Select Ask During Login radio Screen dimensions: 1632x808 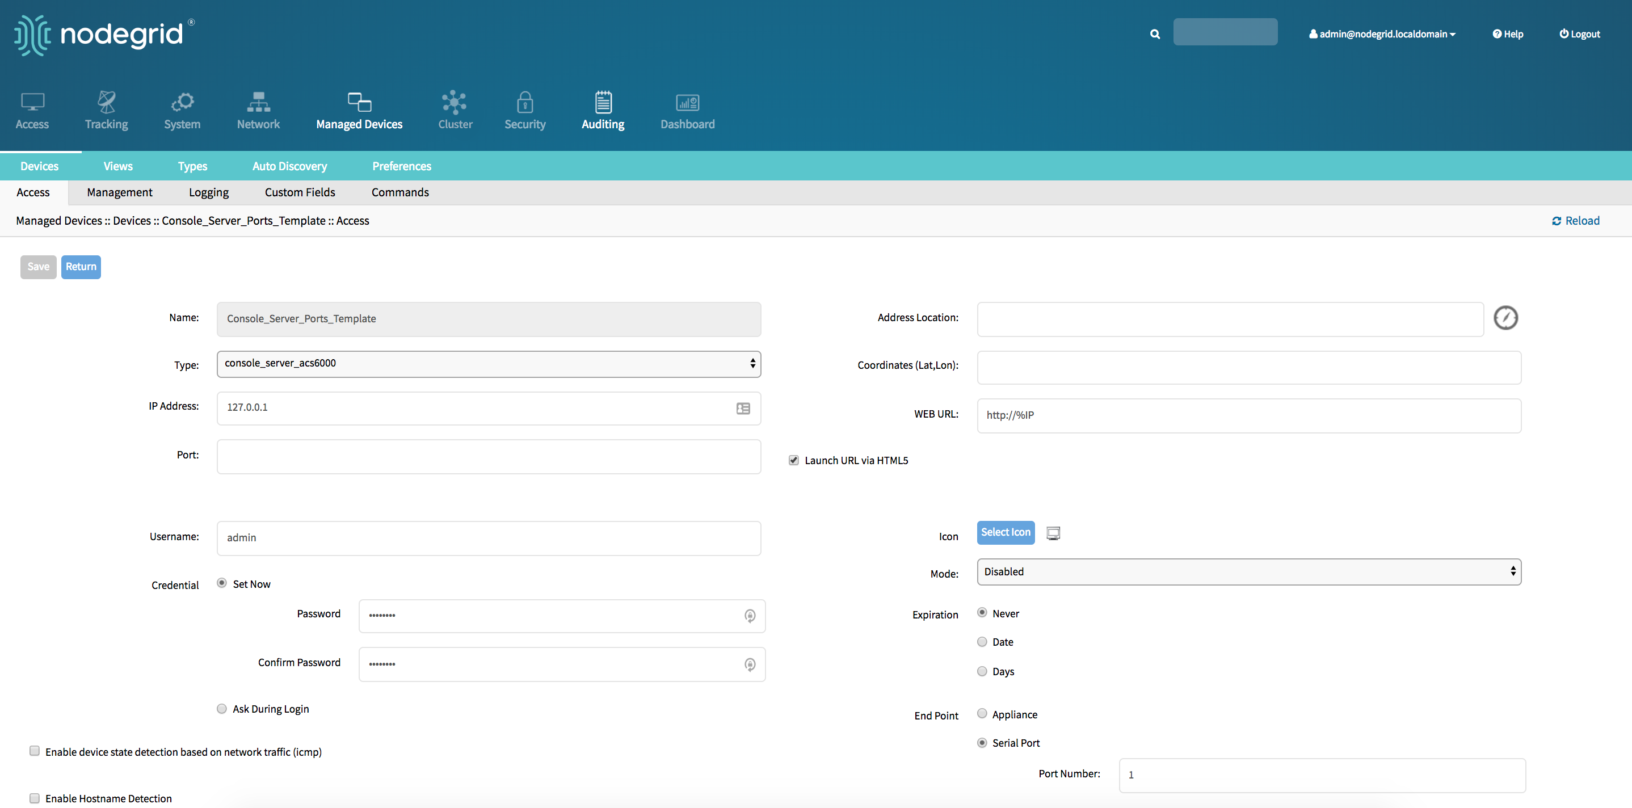click(222, 709)
